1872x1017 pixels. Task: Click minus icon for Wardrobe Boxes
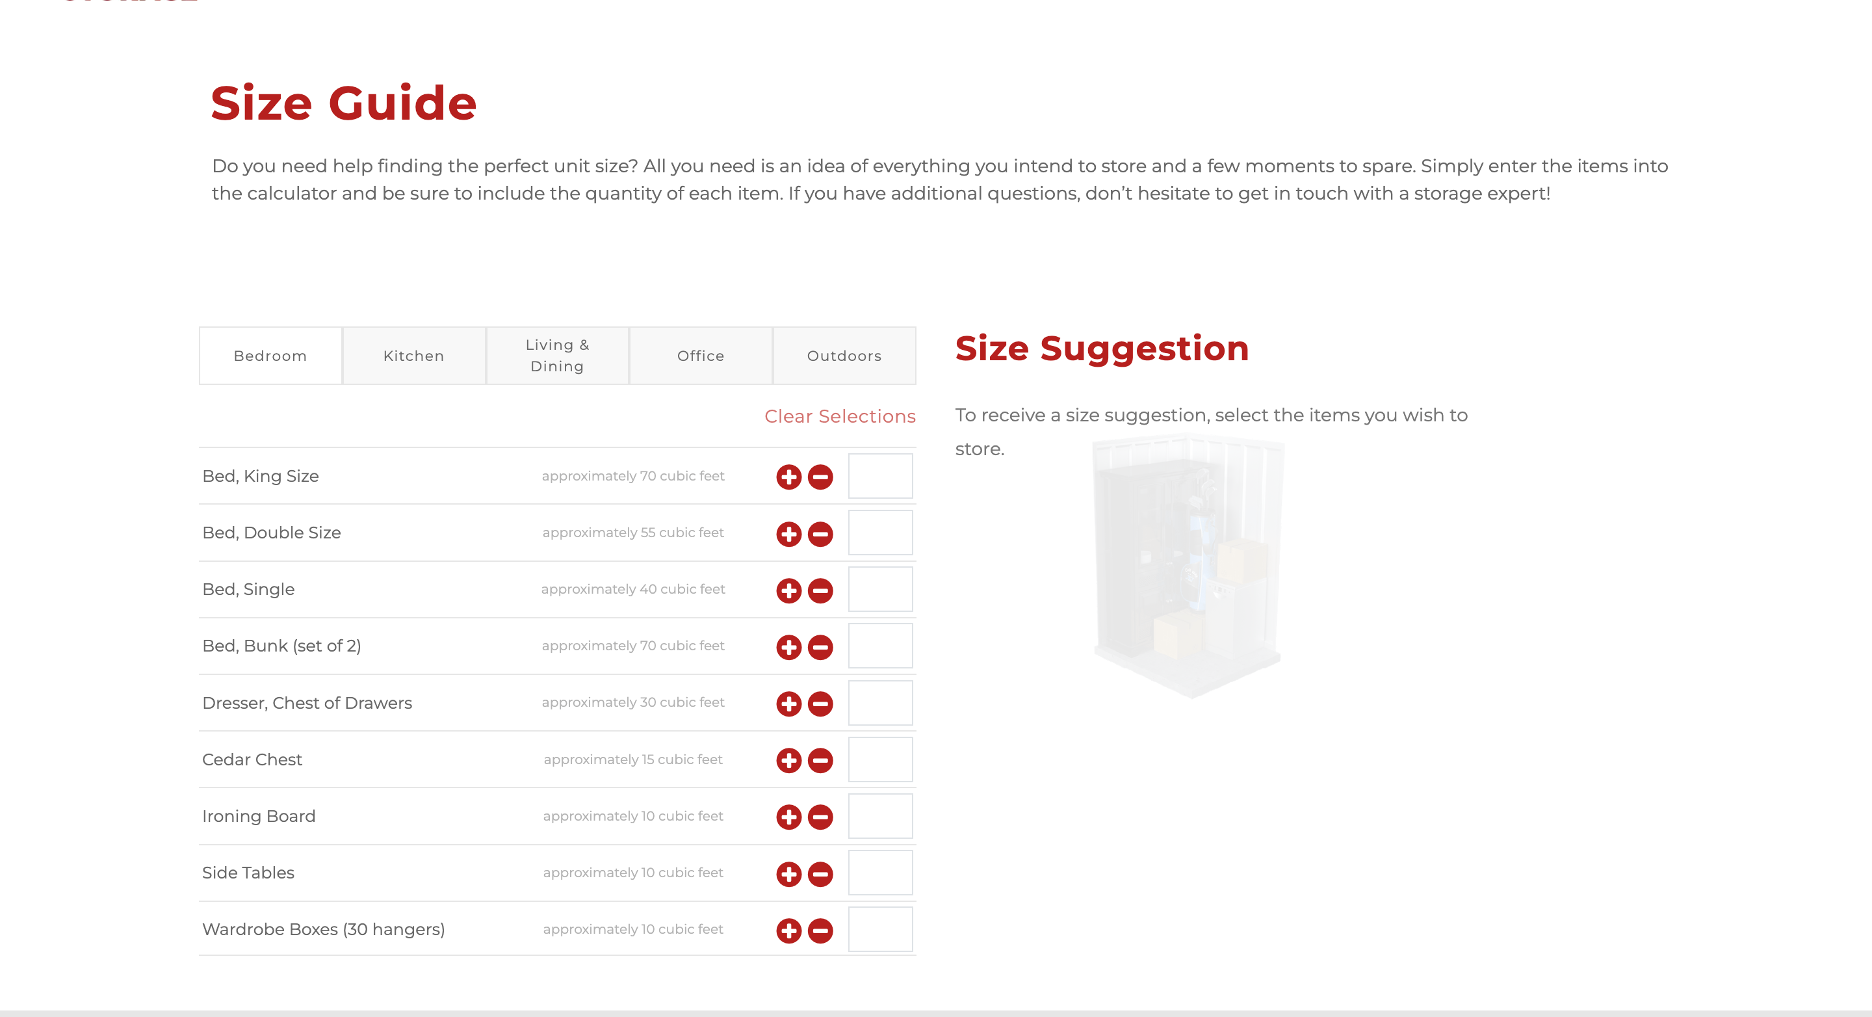click(820, 931)
